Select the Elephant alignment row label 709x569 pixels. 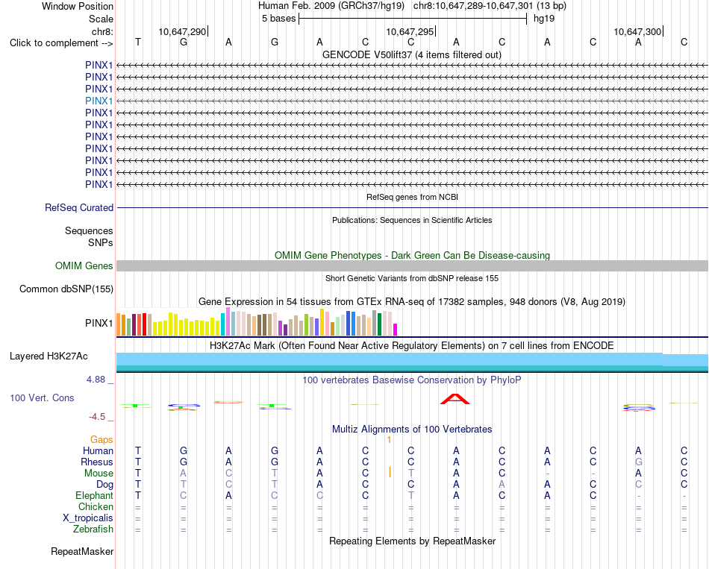[x=94, y=495]
